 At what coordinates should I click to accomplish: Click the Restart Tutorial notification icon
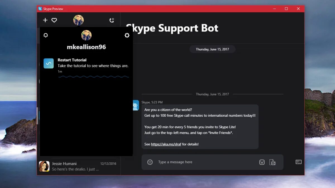tap(49, 63)
